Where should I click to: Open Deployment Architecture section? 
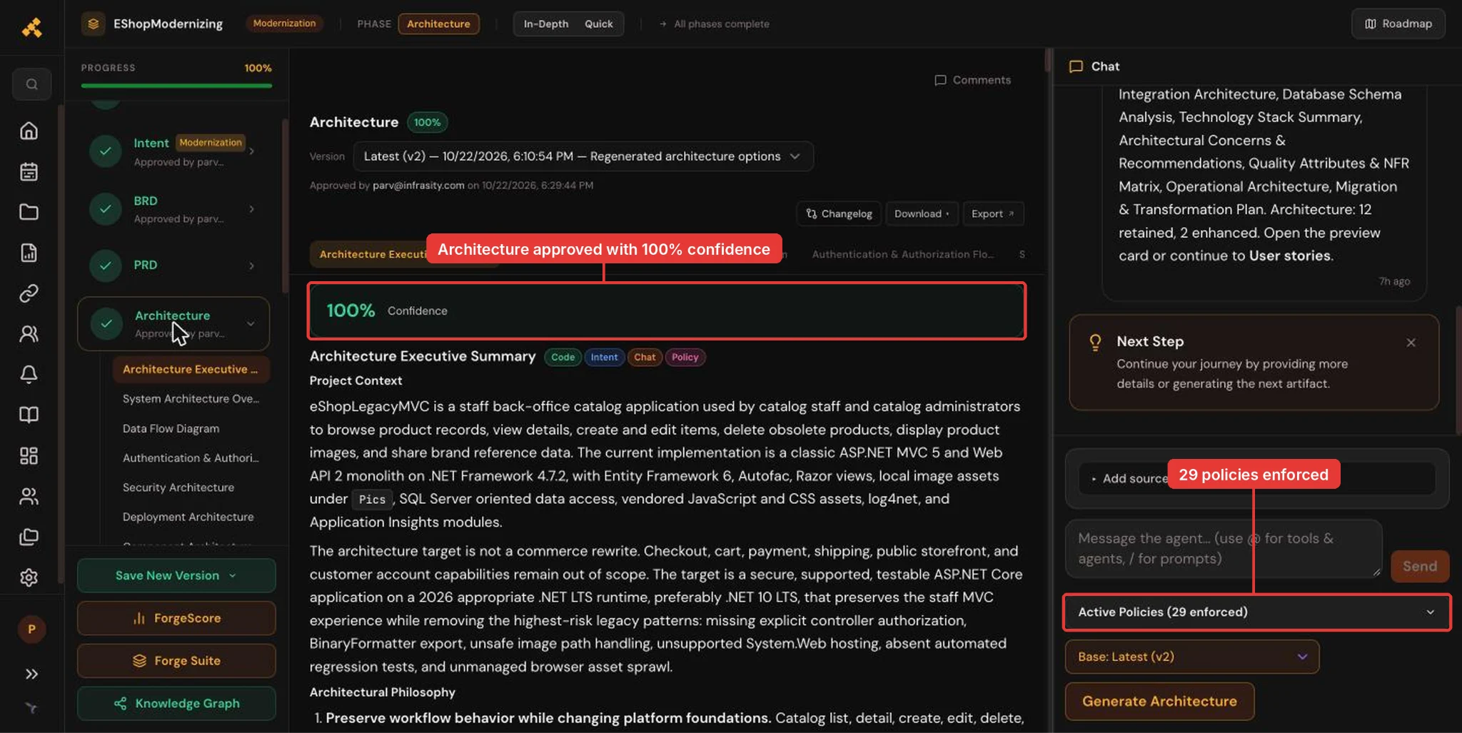coord(188,516)
